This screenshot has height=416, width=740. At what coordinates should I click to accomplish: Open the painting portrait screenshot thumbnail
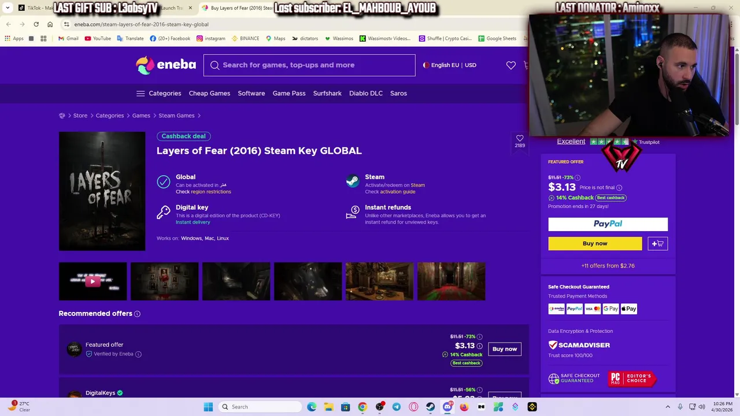[x=164, y=281]
